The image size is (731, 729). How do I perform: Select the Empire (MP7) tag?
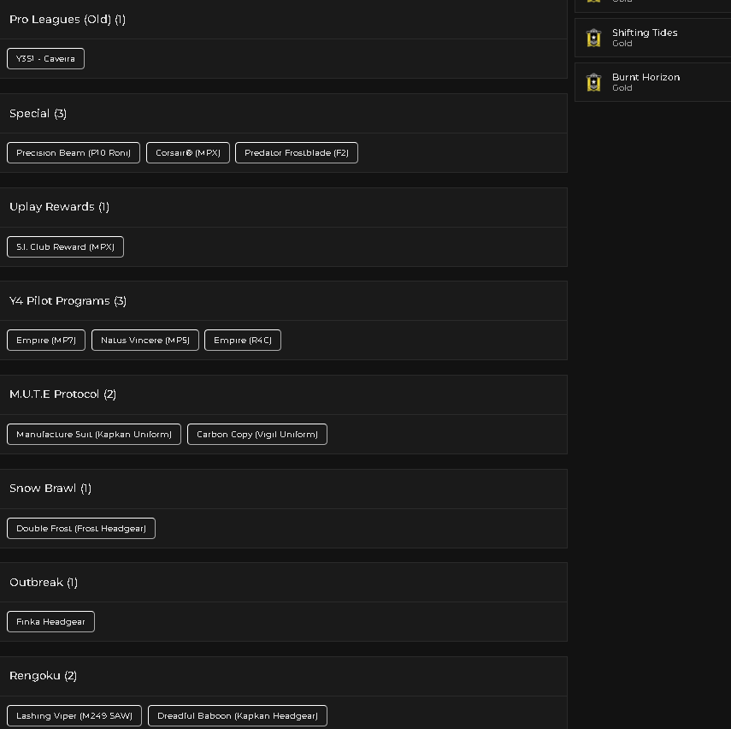pyautogui.click(x=46, y=341)
